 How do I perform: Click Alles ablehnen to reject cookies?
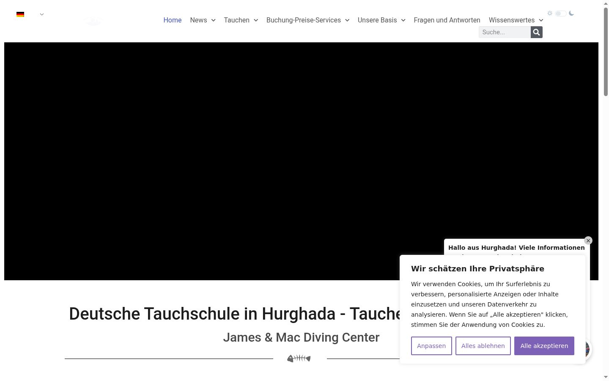[483, 346]
